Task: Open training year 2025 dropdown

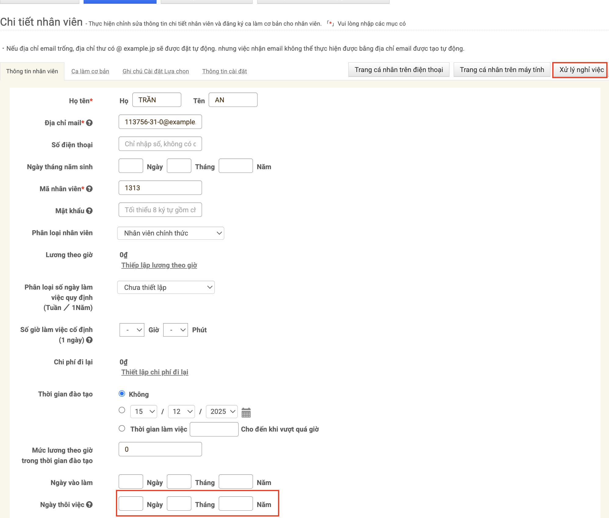Action: [x=222, y=411]
